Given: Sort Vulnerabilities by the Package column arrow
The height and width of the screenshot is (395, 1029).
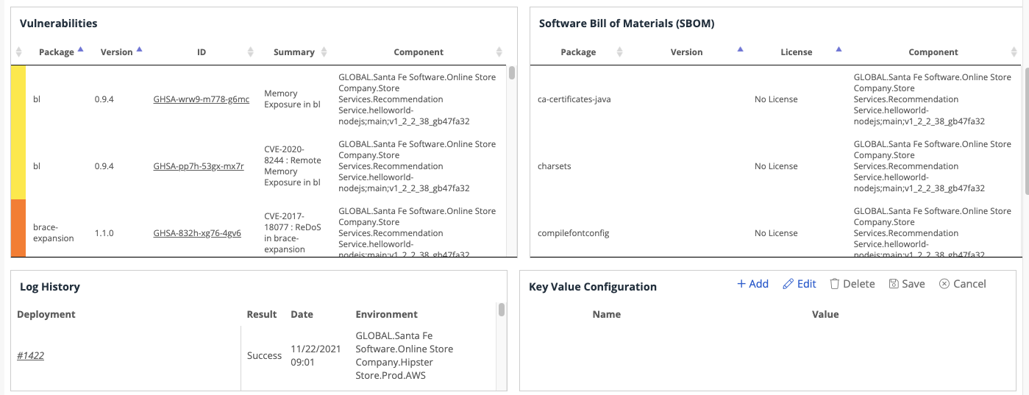Looking at the screenshot, I should [80, 50].
